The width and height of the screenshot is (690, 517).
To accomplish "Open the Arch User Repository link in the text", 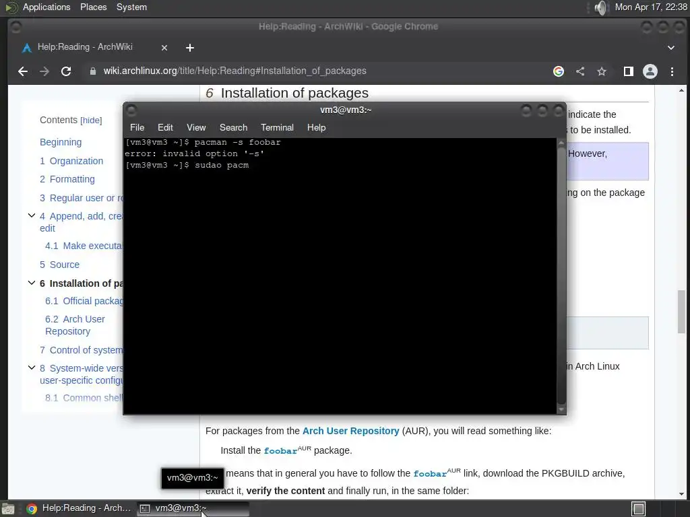I will point(350,431).
